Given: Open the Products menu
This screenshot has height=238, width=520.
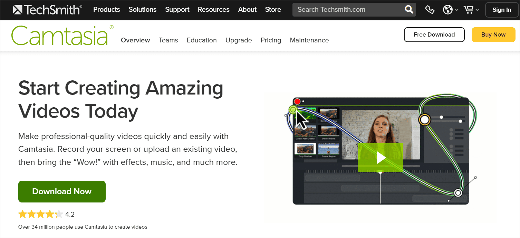Looking at the screenshot, I should point(106,10).
